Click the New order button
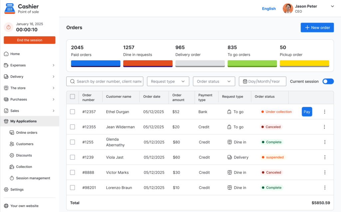Screen dimensions: 341x212 (317, 28)
